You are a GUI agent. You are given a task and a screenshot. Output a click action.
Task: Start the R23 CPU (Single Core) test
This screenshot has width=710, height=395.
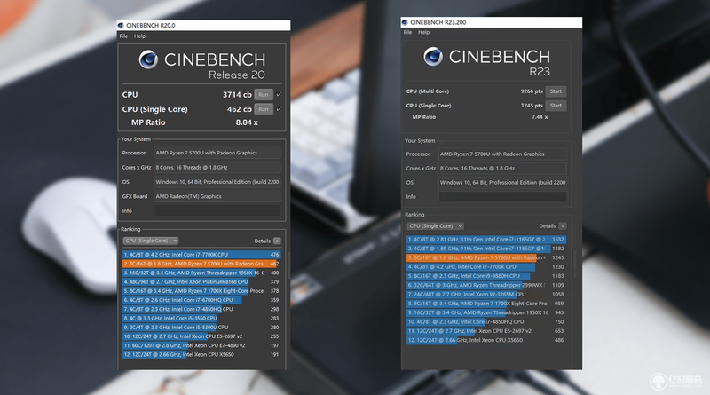coord(556,106)
